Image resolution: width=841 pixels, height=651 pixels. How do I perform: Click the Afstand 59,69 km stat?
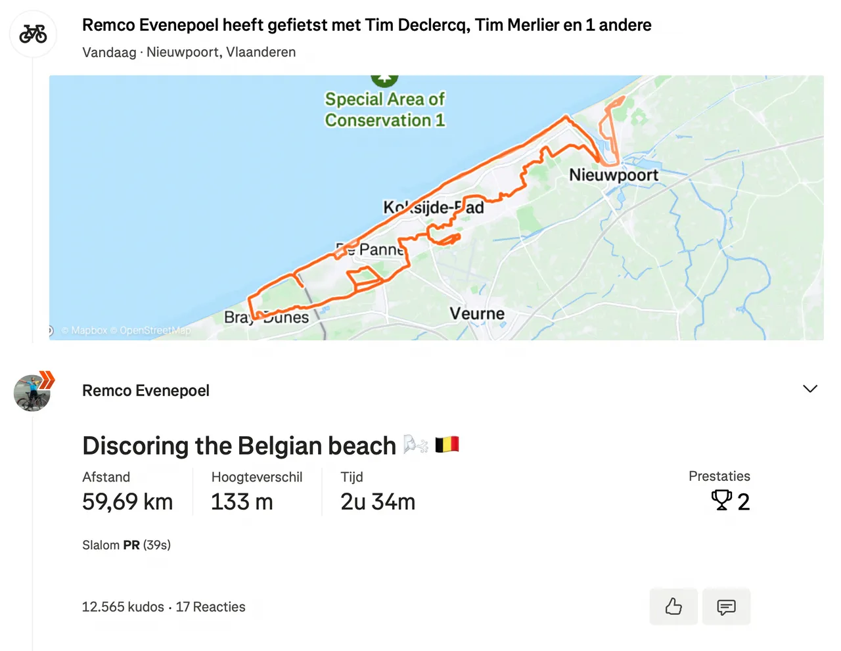[127, 492]
